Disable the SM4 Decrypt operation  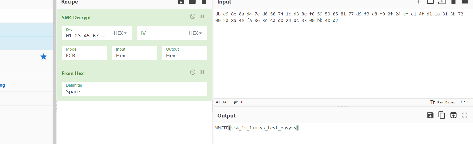pyautogui.click(x=193, y=17)
